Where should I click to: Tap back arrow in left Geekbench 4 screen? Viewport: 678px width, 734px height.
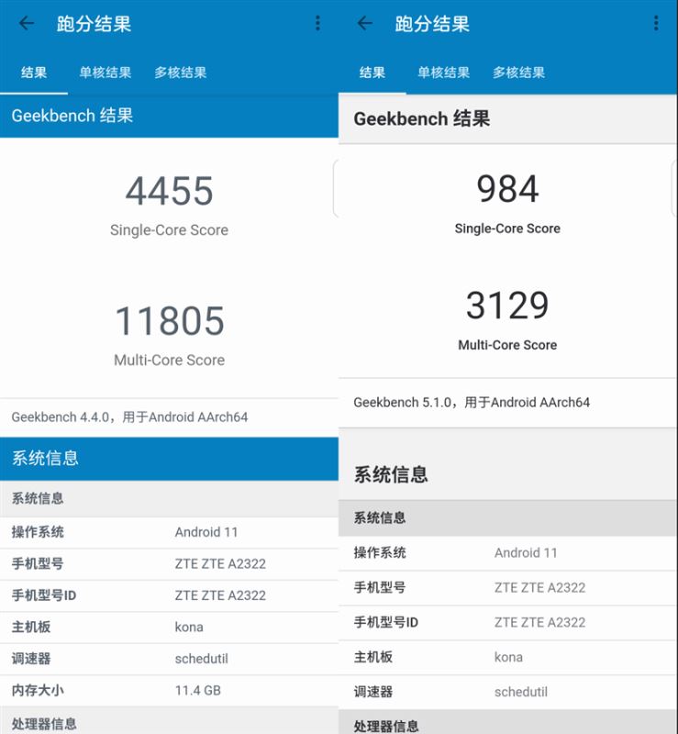pyautogui.click(x=27, y=23)
